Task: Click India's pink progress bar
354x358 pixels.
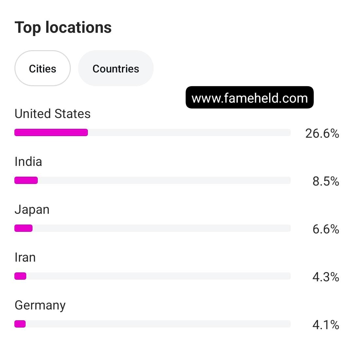Action: pos(26,180)
